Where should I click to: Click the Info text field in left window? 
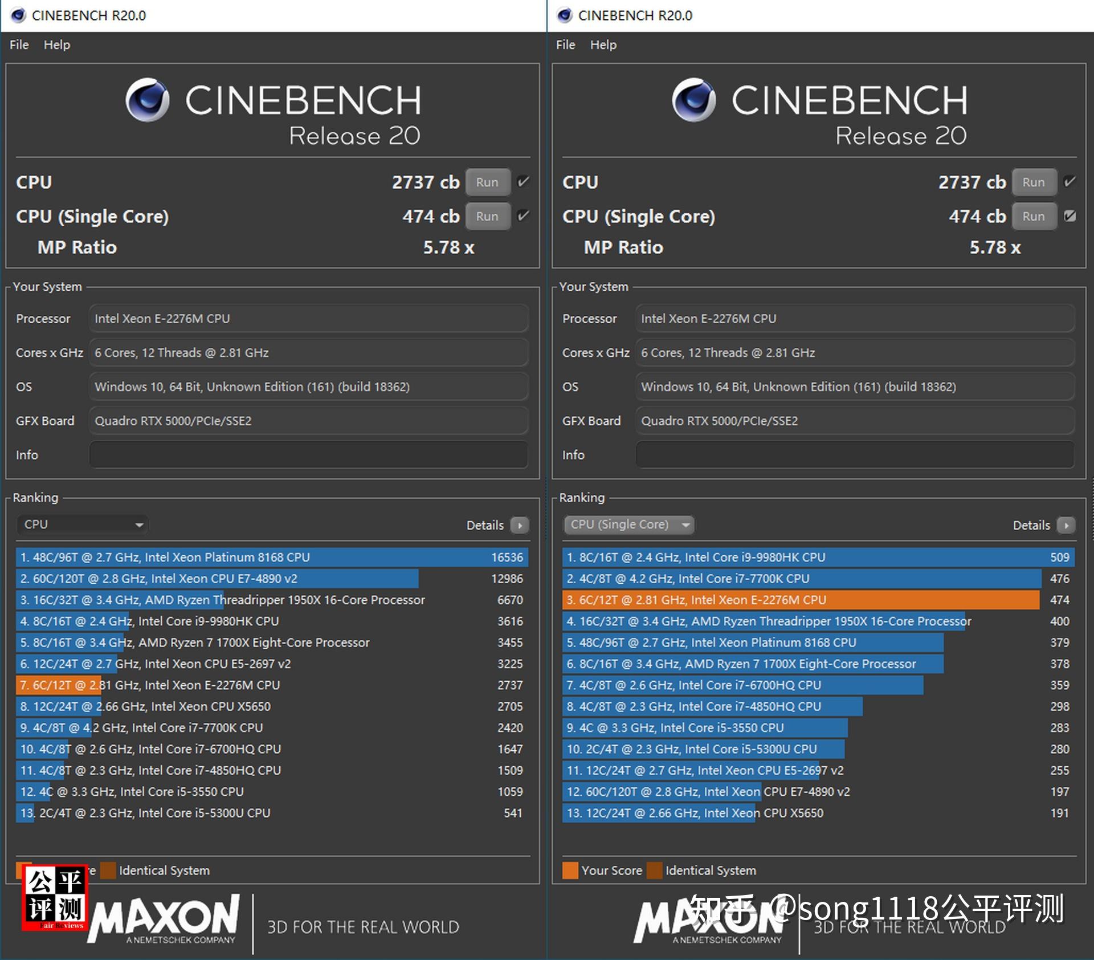[308, 455]
